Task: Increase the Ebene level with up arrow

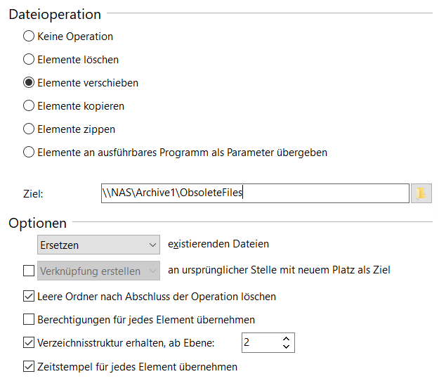Action: [x=286, y=339]
